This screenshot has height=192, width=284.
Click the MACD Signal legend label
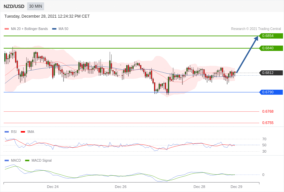[x=41, y=160]
